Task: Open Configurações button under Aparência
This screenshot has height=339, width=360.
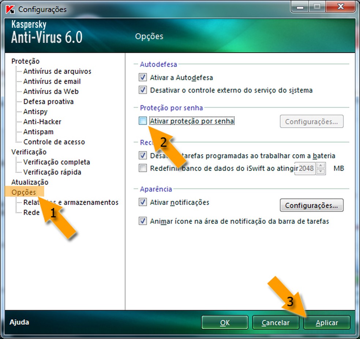Action: point(312,205)
